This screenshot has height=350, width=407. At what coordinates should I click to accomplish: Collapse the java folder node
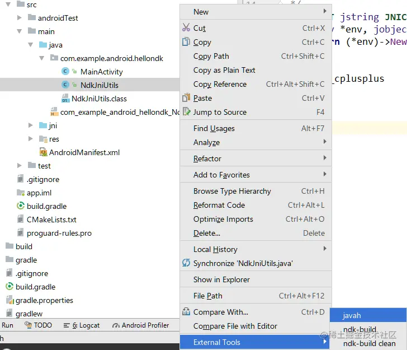30,45
